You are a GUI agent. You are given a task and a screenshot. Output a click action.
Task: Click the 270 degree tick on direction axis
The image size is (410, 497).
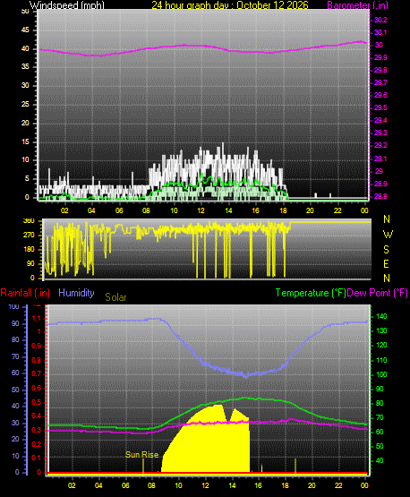[29, 236]
